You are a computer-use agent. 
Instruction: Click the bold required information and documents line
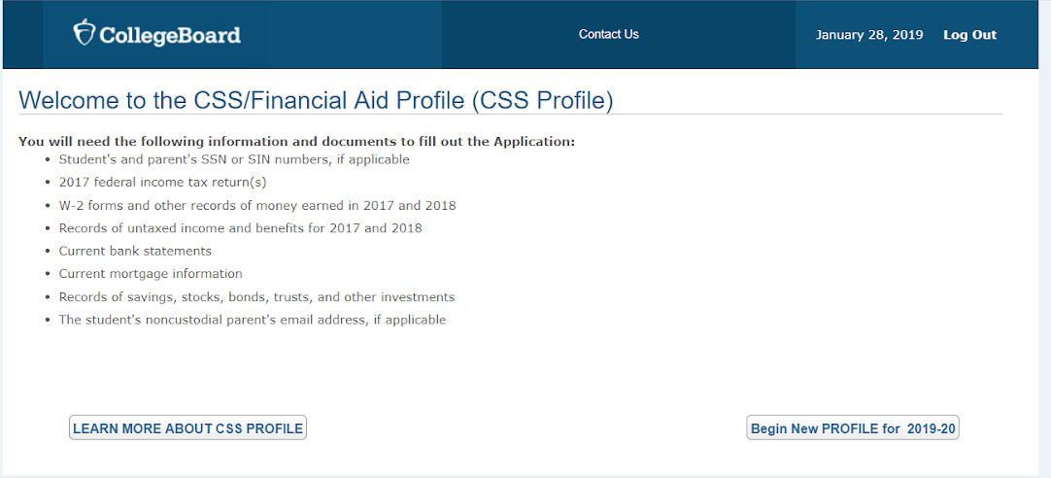296,142
